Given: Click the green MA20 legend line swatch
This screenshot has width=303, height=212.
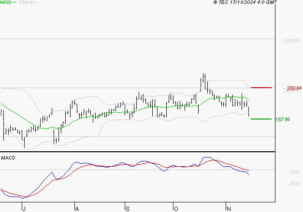Looking at the screenshot, I should tap(15, 3).
